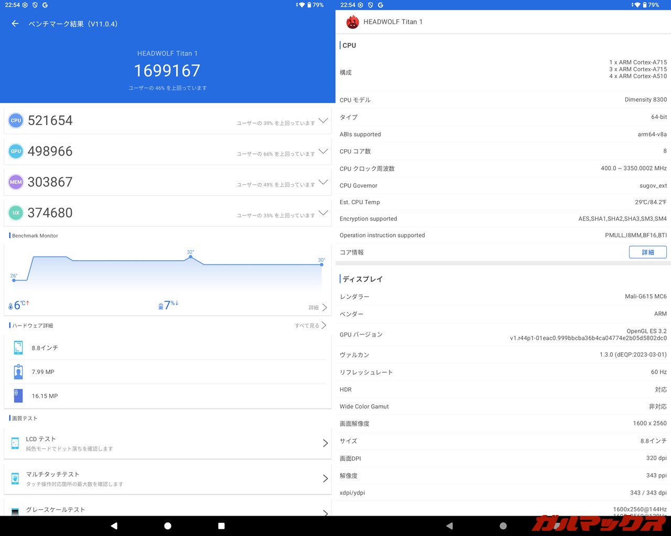Open the LCD テスト item
This screenshot has width=671, height=536.
(x=168, y=443)
